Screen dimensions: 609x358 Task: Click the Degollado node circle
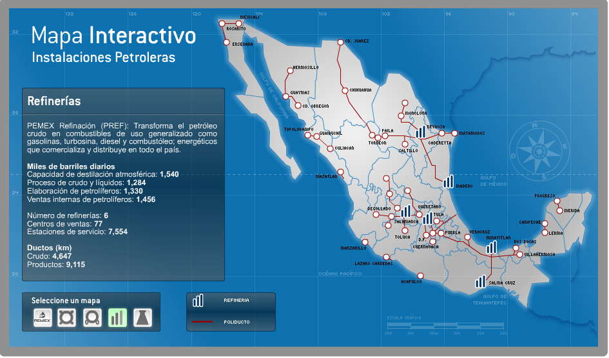pos(376,215)
